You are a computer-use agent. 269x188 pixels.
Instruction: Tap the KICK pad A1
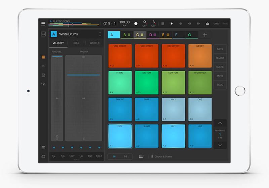[120, 136]
